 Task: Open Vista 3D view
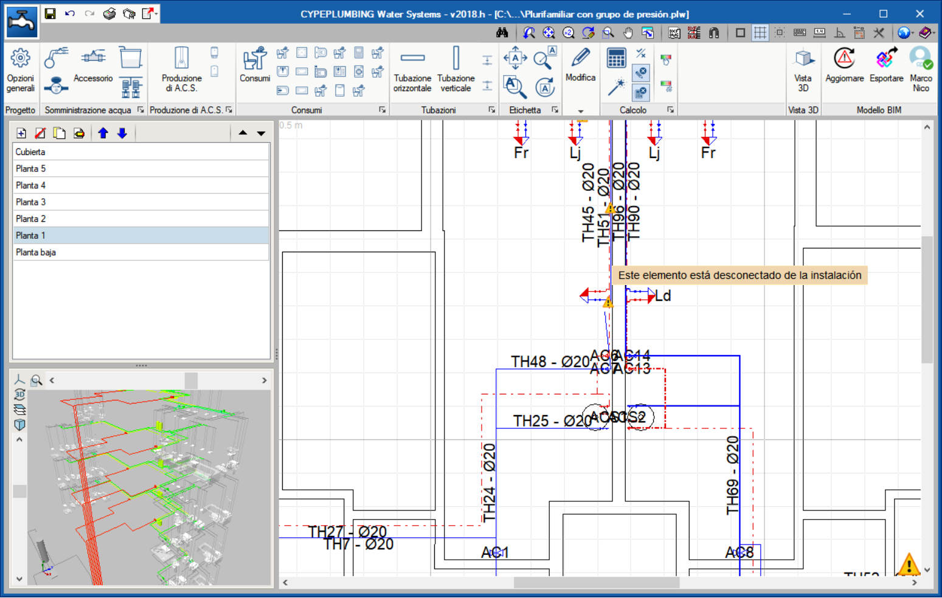(803, 71)
